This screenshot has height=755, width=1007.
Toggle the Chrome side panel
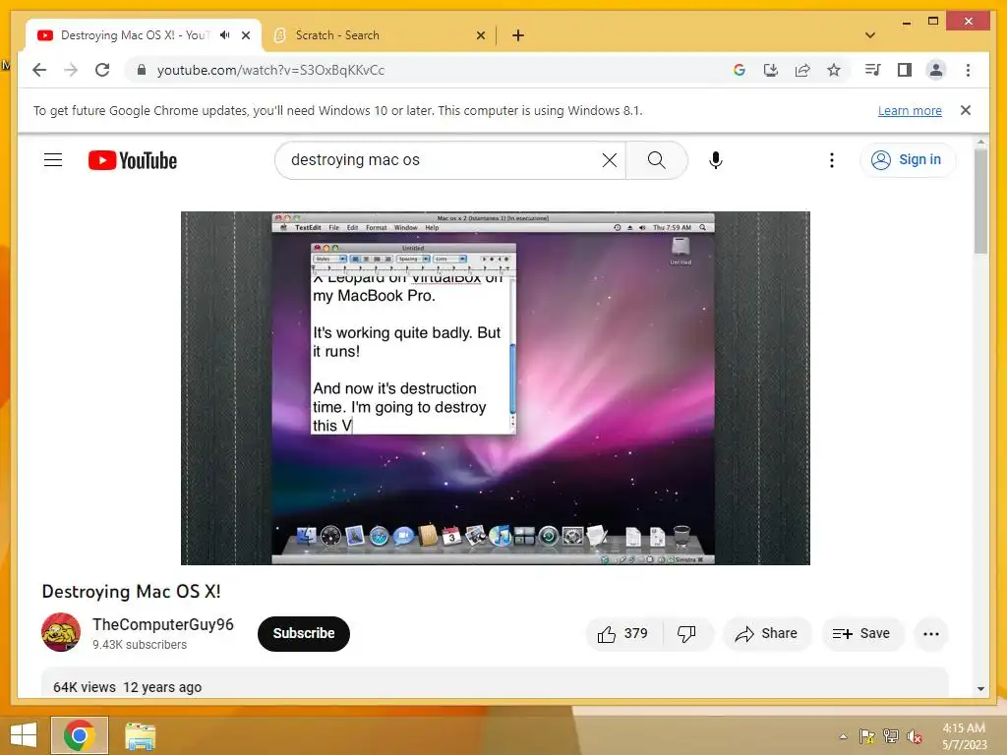905,70
